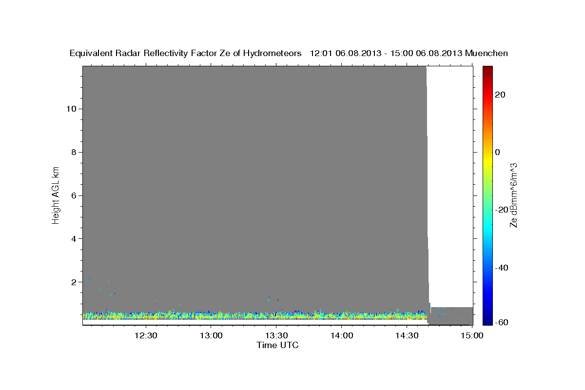Viewport: 585px width, 390px height.
Task: Click the '13:30' time tick label
Action: tap(276, 336)
